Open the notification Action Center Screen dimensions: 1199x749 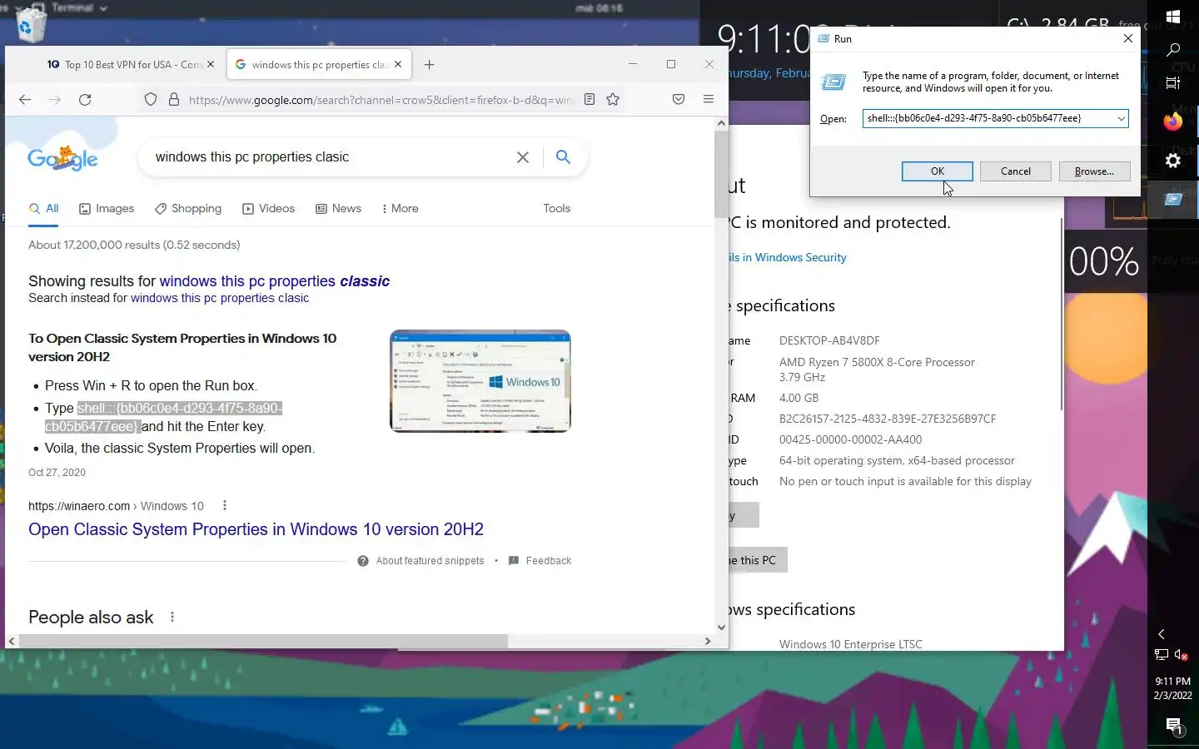1173,726
